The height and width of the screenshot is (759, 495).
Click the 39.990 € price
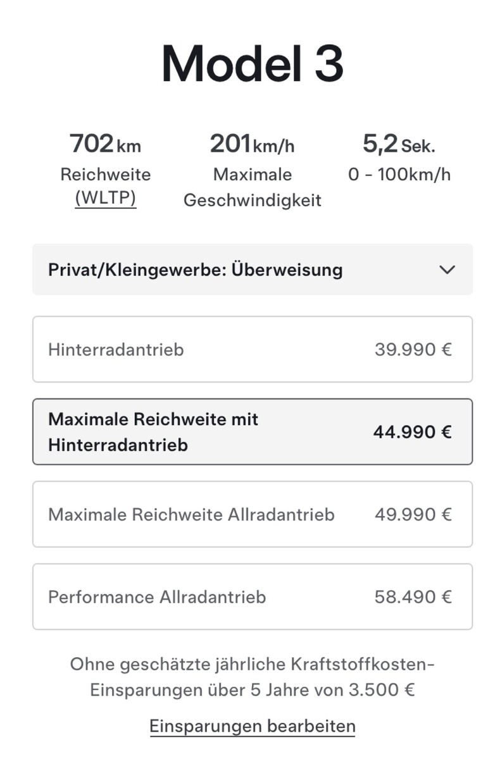(413, 349)
